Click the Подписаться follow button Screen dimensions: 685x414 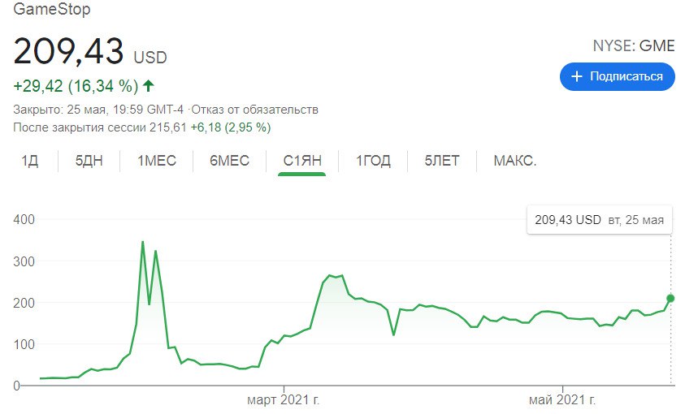618,76
